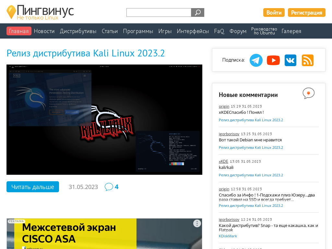The height and width of the screenshot is (249, 332).
Task: Click the Войти login button
Action: [274, 13]
